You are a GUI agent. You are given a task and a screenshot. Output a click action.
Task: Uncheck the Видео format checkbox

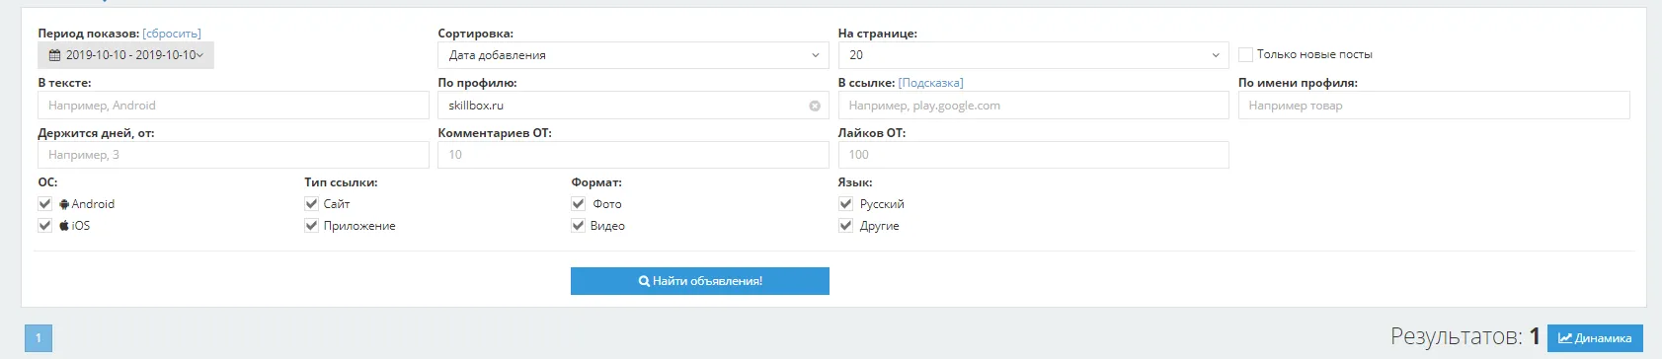579,226
